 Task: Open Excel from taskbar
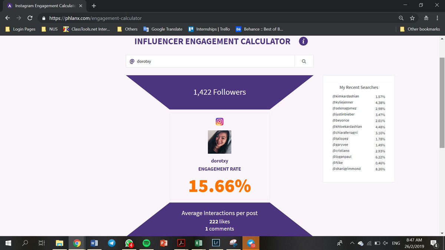pyautogui.click(x=198, y=243)
